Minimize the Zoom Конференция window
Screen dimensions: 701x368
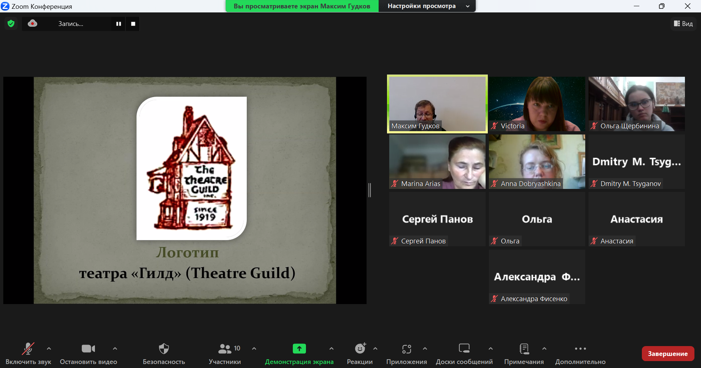tap(636, 6)
